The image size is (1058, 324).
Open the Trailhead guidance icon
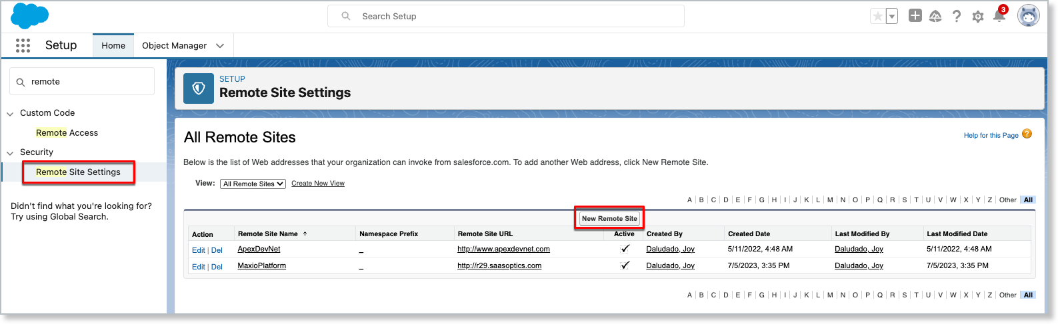point(935,17)
